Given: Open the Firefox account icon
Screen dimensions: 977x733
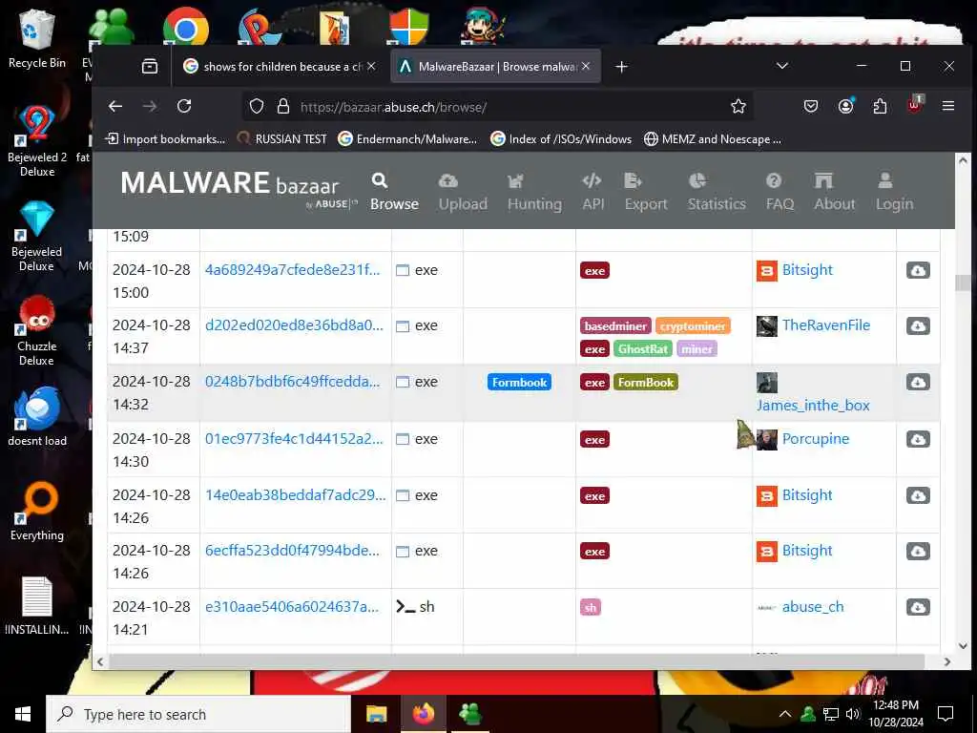Looking at the screenshot, I should coord(845,107).
